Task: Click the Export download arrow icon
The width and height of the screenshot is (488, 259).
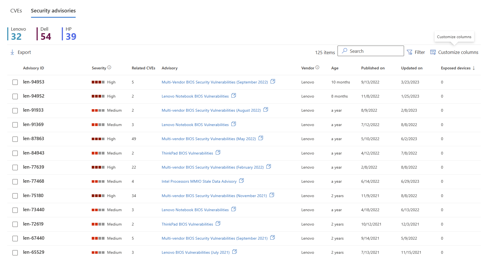Action: (x=12, y=52)
